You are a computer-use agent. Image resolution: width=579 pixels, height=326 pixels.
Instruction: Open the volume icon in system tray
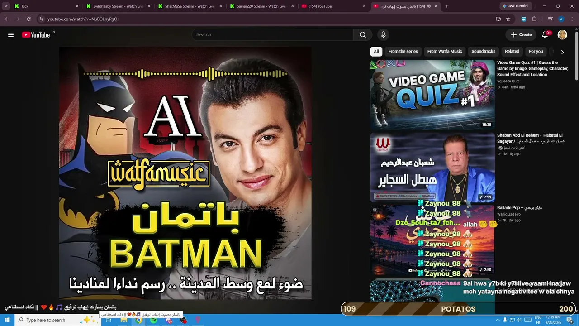[x=520, y=320]
